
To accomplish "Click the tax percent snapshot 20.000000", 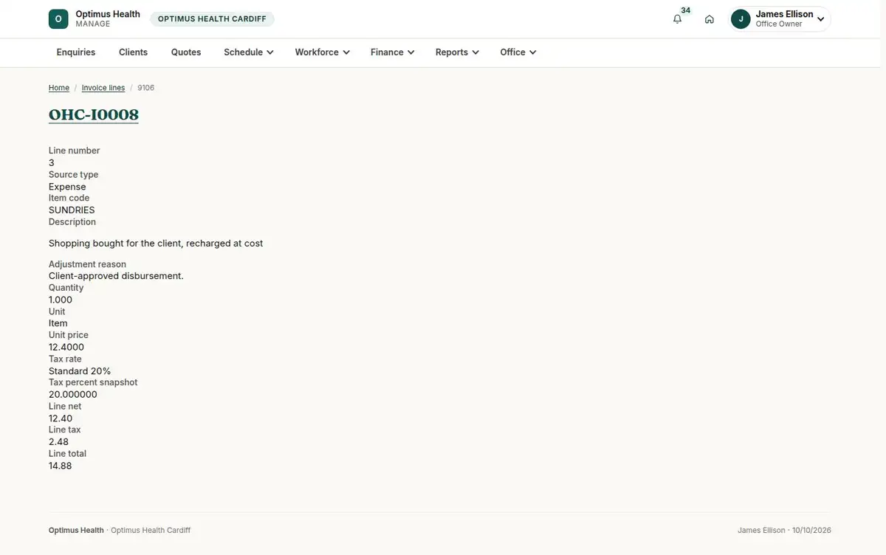I will click(73, 395).
